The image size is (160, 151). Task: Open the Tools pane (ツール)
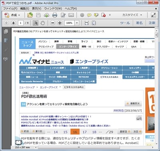pos(125,23)
